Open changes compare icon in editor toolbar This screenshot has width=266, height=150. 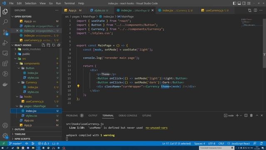(250, 10)
